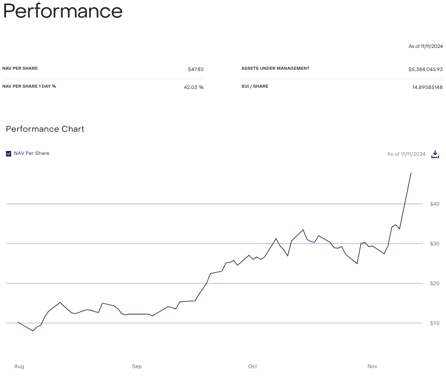The image size is (446, 378).
Task: Toggle the NAV Per Share checkbox
Action: [9, 154]
